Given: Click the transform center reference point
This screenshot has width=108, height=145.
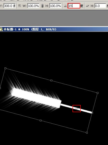Looking at the screenshot, I should tap(77, 109).
